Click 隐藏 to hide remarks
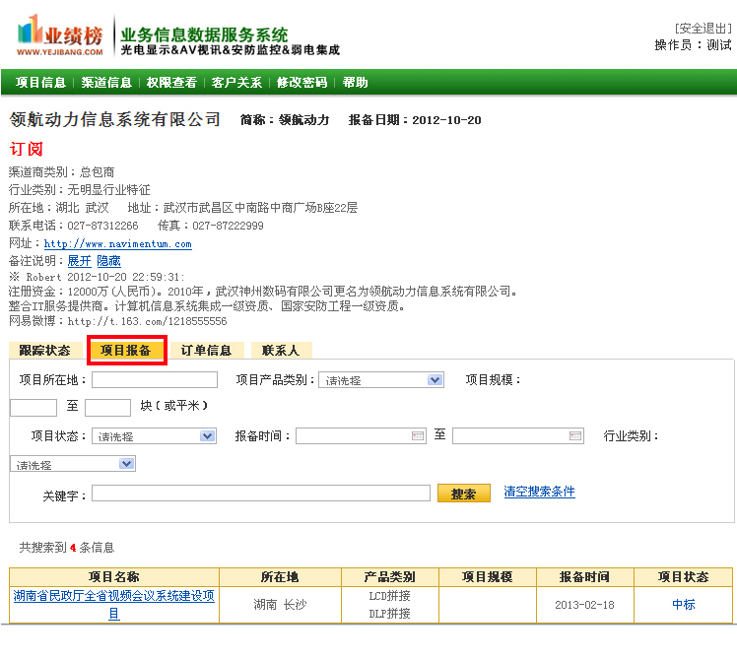737x659 pixels. point(108,261)
